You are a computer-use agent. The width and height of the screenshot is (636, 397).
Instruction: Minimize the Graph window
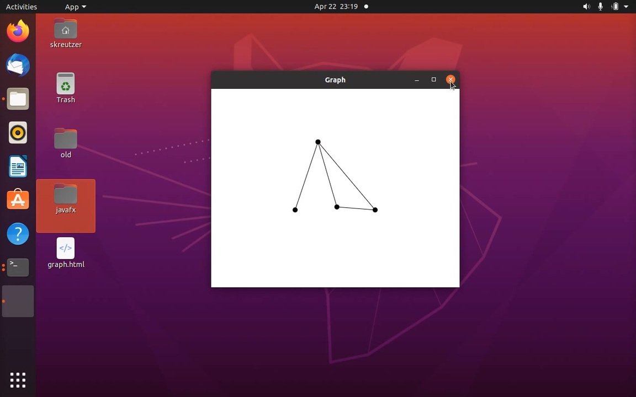coord(417,80)
